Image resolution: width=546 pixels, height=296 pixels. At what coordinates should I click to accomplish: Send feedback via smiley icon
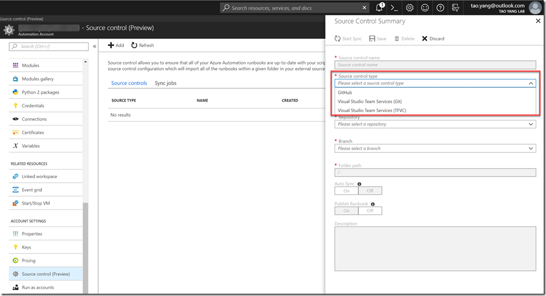[425, 7]
